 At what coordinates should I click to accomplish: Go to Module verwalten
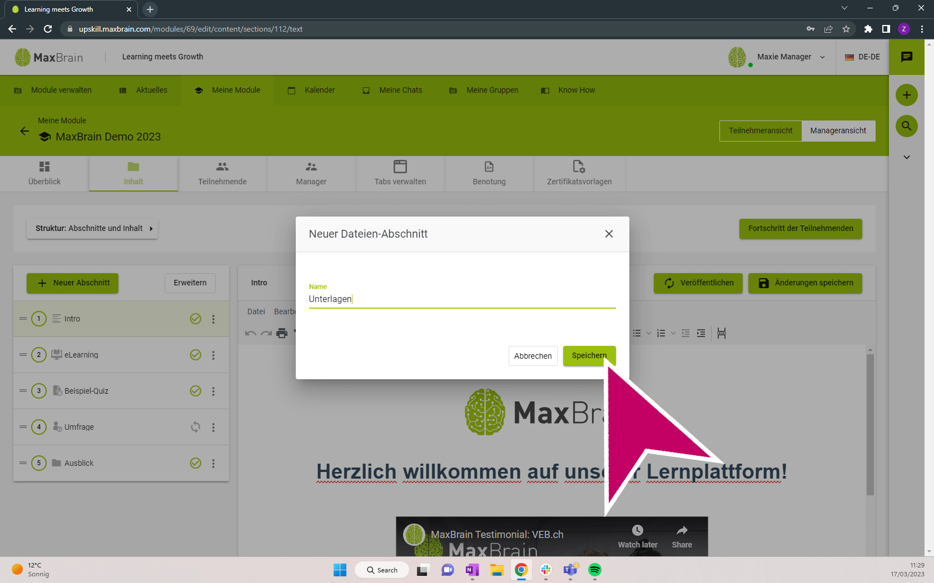(x=53, y=90)
